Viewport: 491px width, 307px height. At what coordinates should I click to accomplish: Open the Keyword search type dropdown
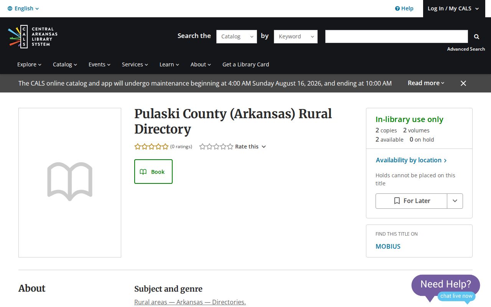click(x=296, y=36)
